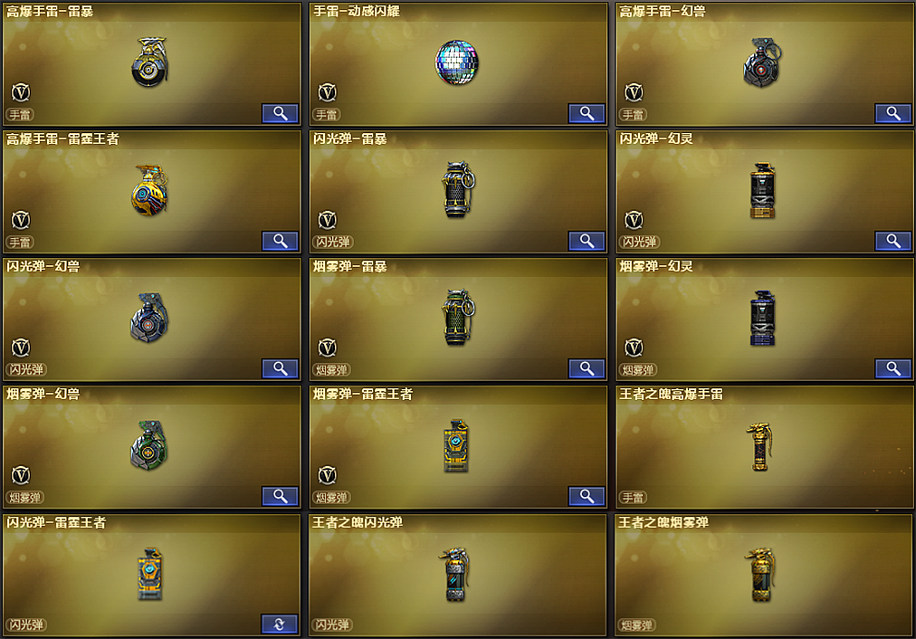Click magnifier on 烟雾弹-幻灵 card

click(x=892, y=368)
